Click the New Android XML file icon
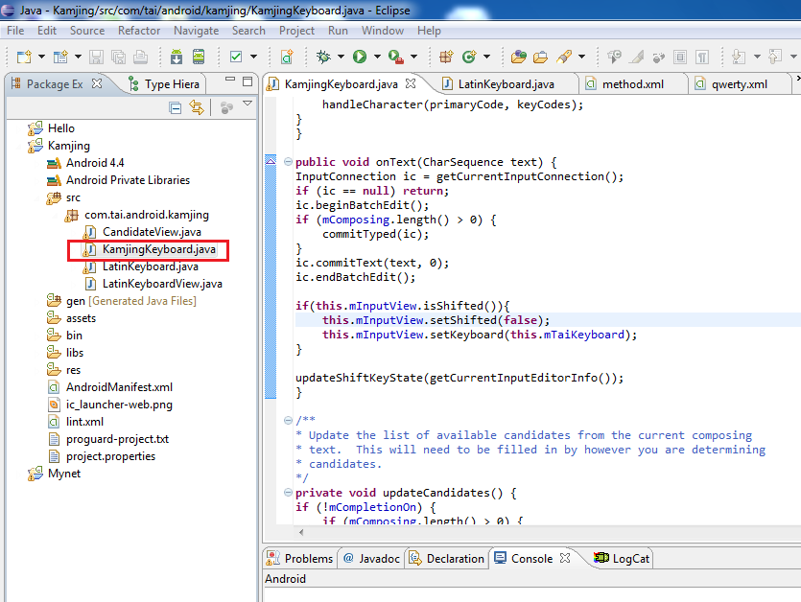Screen dimensions: 801x602 [287, 57]
